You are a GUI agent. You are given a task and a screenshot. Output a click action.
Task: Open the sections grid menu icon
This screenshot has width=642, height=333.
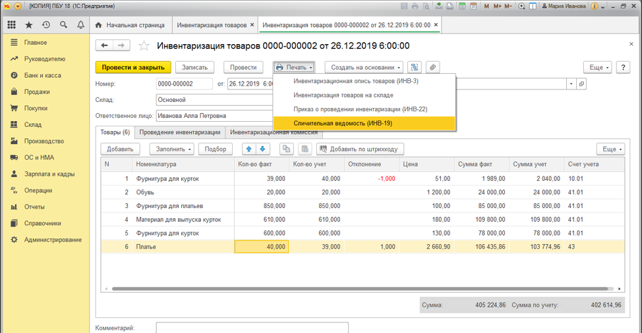pyautogui.click(x=12, y=25)
